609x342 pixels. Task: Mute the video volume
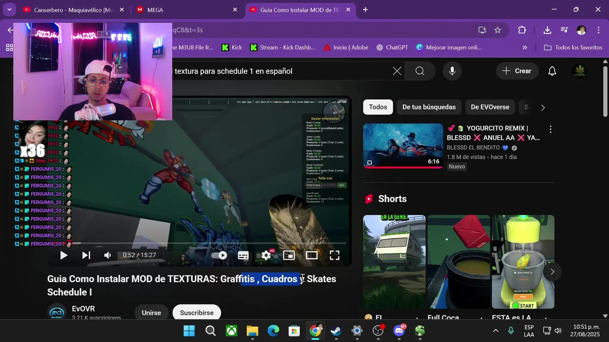pos(108,255)
